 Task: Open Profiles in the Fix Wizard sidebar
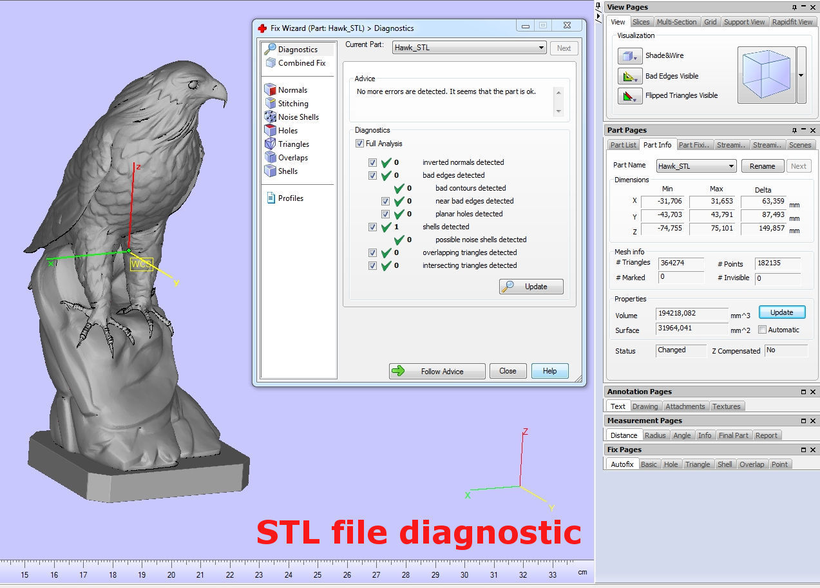(285, 198)
